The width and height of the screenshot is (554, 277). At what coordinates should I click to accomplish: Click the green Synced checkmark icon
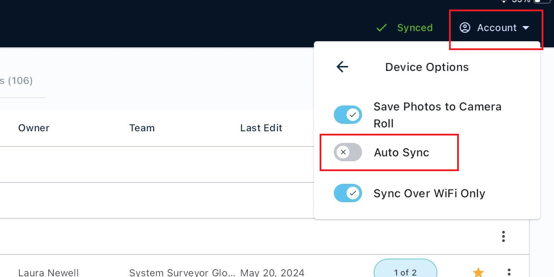pyautogui.click(x=381, y=28)
